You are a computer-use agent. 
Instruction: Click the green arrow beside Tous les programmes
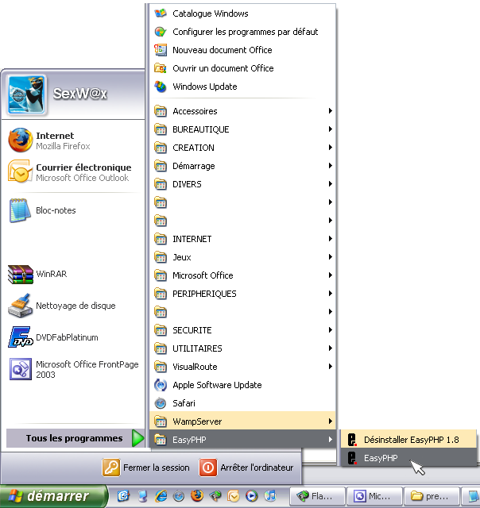tap(138, 438)
